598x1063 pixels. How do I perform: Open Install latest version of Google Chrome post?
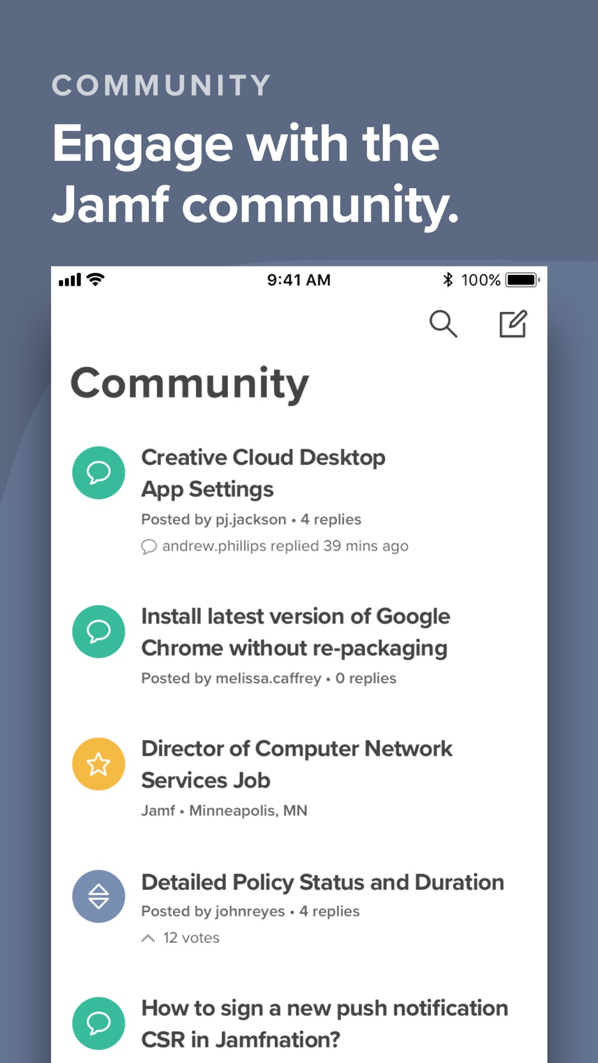pyautogui.click(x=295, y=632)
